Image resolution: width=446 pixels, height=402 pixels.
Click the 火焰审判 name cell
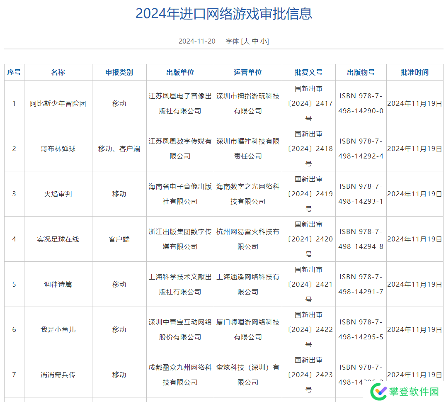58,194
